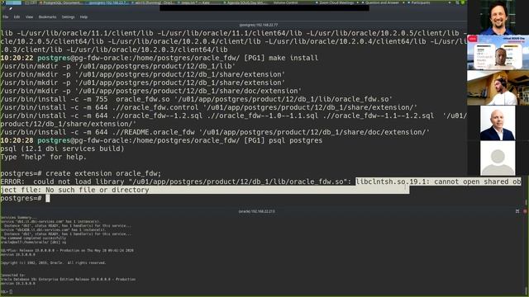Select the top smiling presenter video thumbnail
Viewport: 529px width, 297px height.
click(498, 17)
